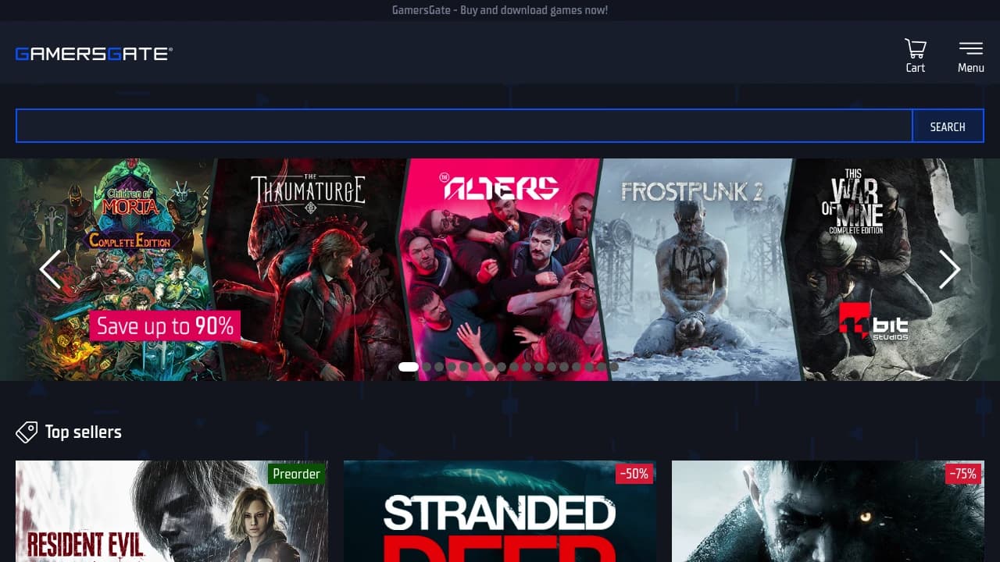Viewport: 1000px width, 562px height.
Task: Click the 11 bit studios logo
Action: (873, 321)
